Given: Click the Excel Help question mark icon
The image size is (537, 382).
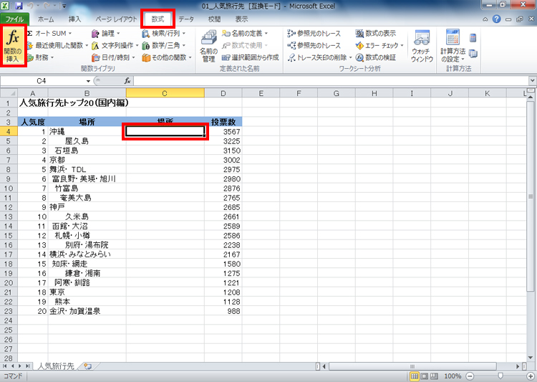Looking at the screenshot, I should pos(497,19).
